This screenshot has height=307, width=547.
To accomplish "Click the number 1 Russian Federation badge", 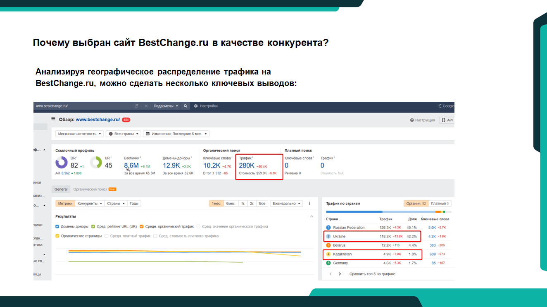I will (328, 228).
